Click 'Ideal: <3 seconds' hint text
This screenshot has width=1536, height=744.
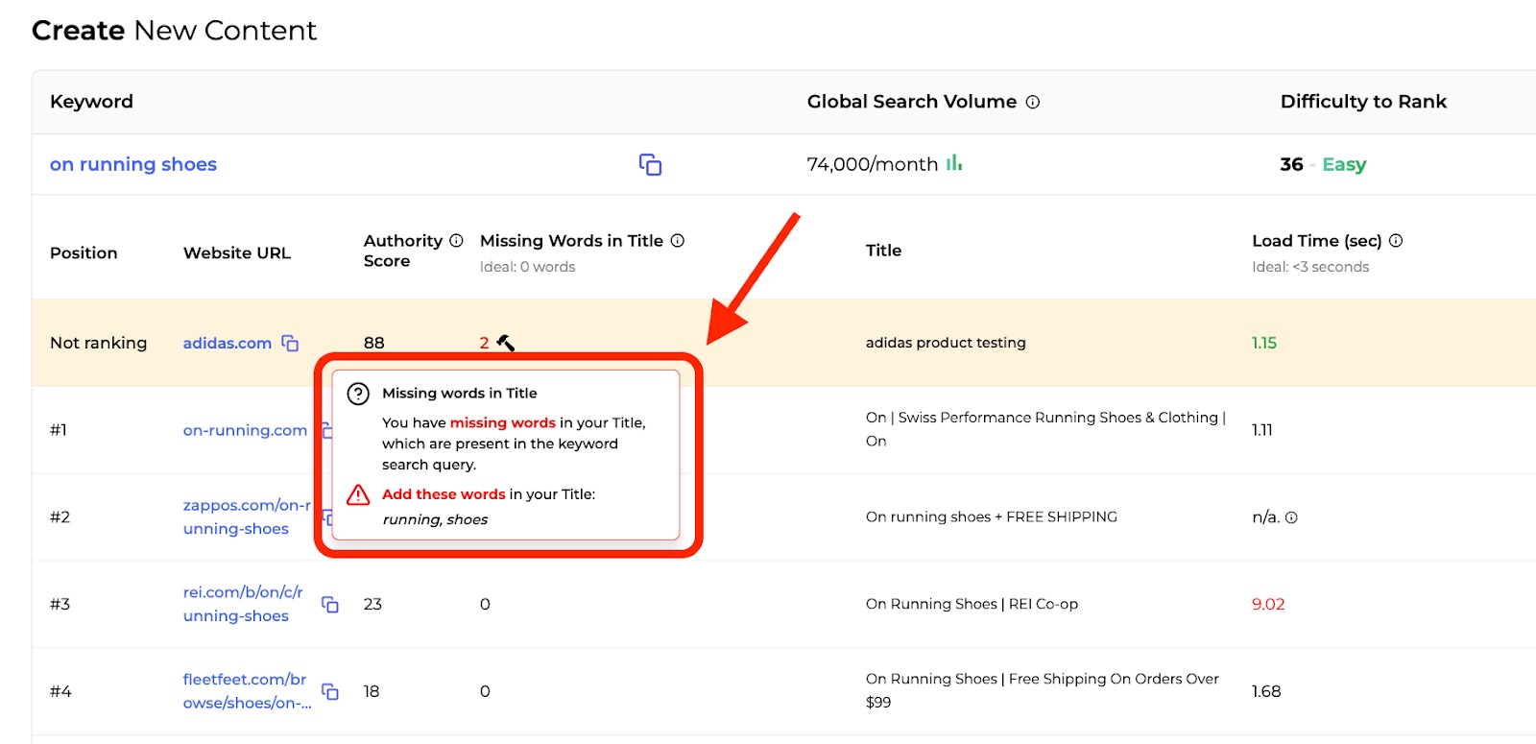click(x=1310, y=267)
